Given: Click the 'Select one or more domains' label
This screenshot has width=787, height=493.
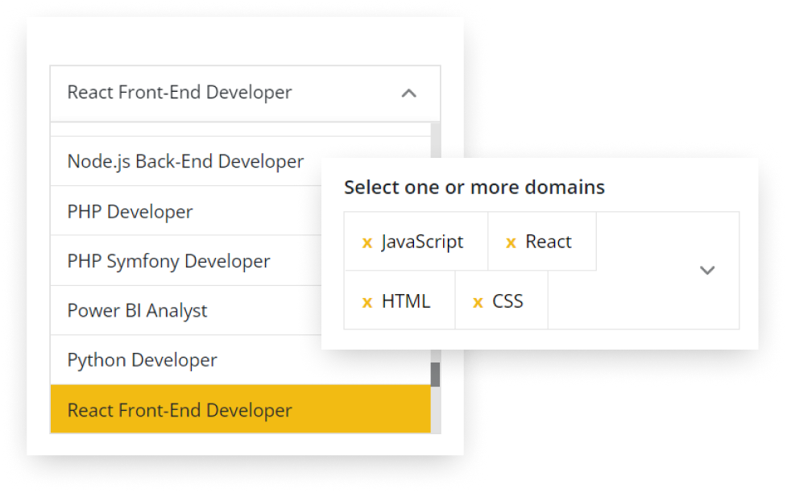Looking at the screenshot, I should [x=474, y=188].
